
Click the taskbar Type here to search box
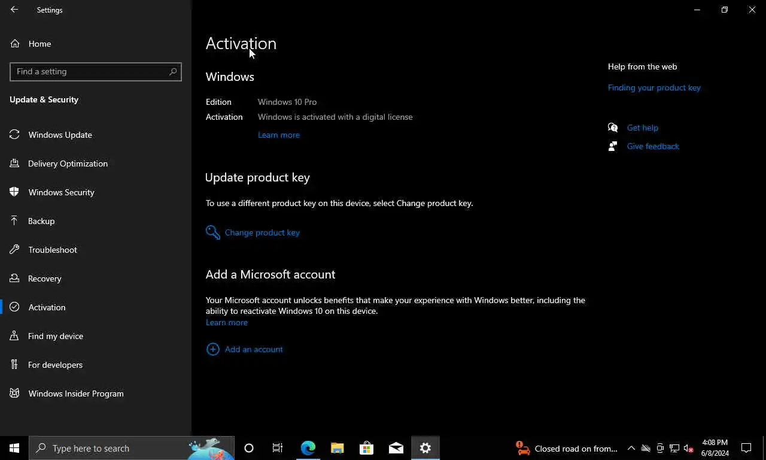coord(132,448)
